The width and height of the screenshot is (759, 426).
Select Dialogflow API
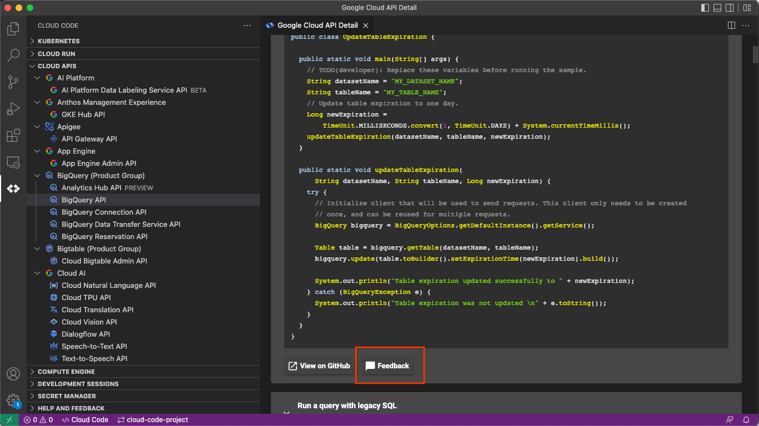click(x=143, y=334)
